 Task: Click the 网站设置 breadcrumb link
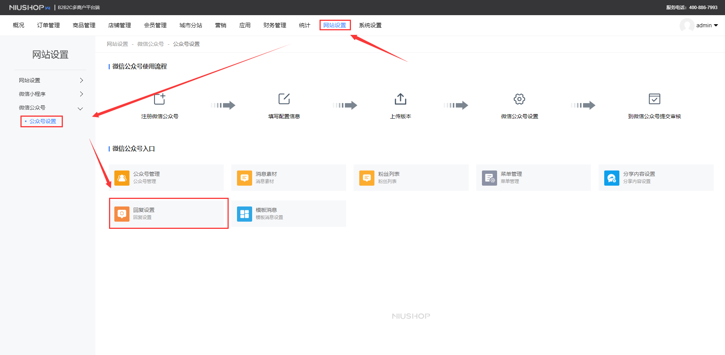[x=117, y=44]
